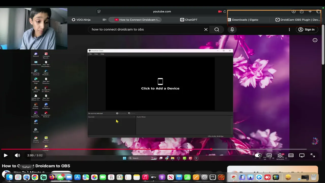Open Keynote from the Dock
Viewport: 325px width, 183px height.
179,177
